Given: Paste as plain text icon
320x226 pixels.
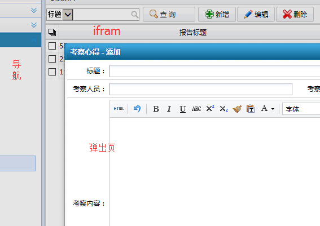Looking at the screenshot, I should (251, 109).
